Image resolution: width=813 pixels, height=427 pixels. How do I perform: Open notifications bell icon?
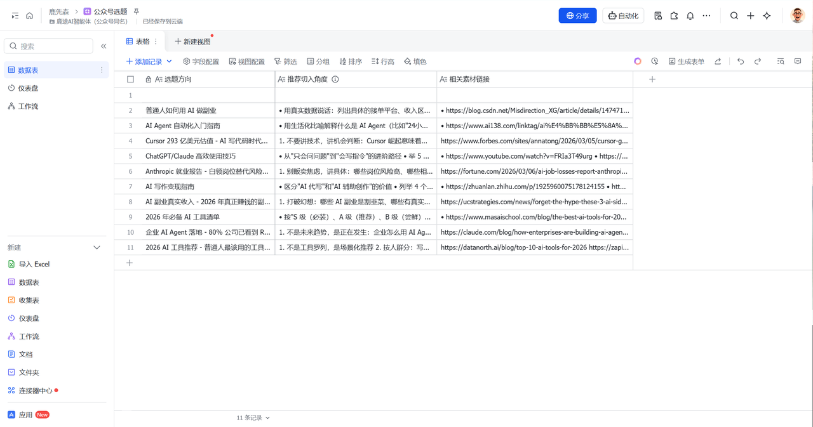(690, 16)
